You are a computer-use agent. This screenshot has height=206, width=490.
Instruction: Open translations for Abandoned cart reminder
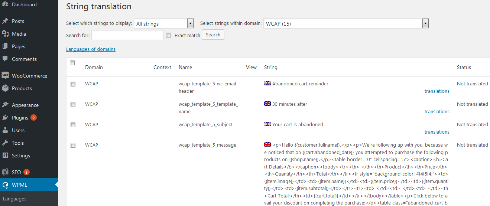(437, 91)
